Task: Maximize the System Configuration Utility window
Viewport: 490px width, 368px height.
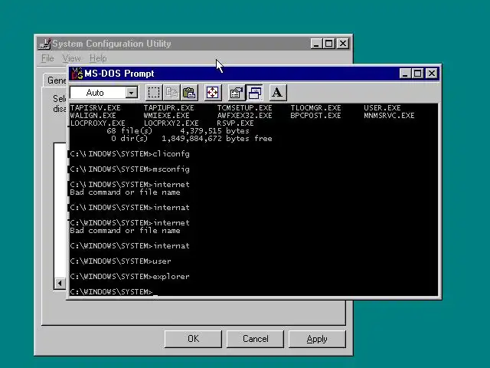Action: 328,44
